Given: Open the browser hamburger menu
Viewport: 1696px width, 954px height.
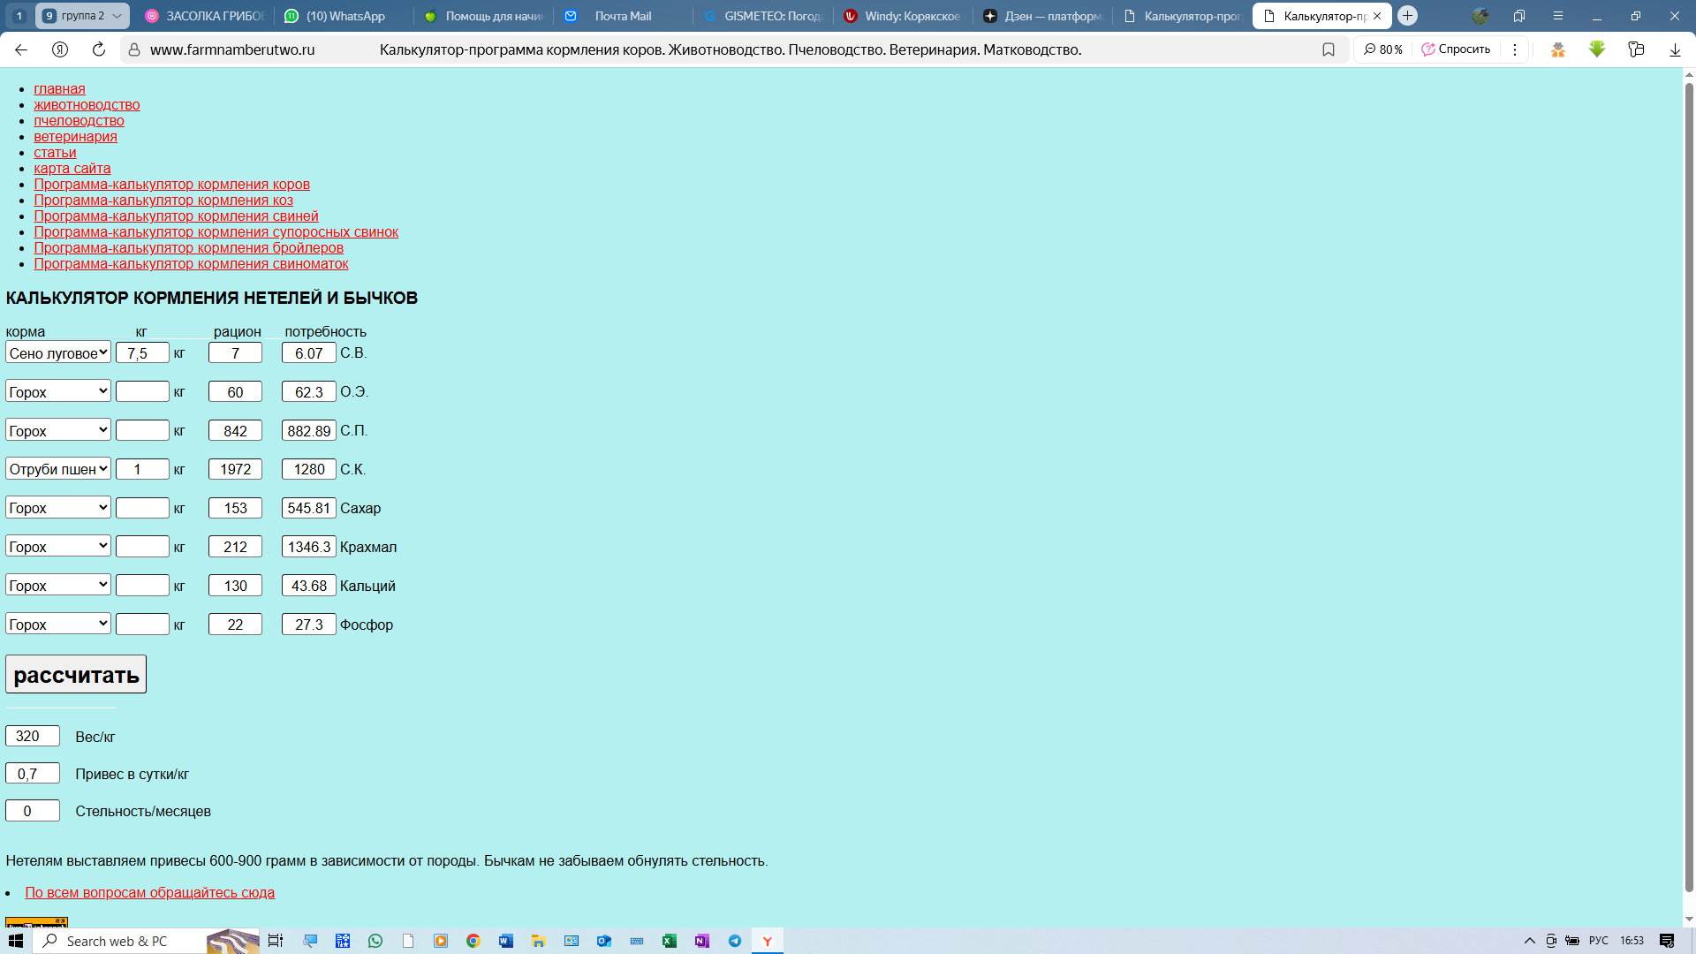Looking at the screenshot, I should click(x=1558, y=16).
